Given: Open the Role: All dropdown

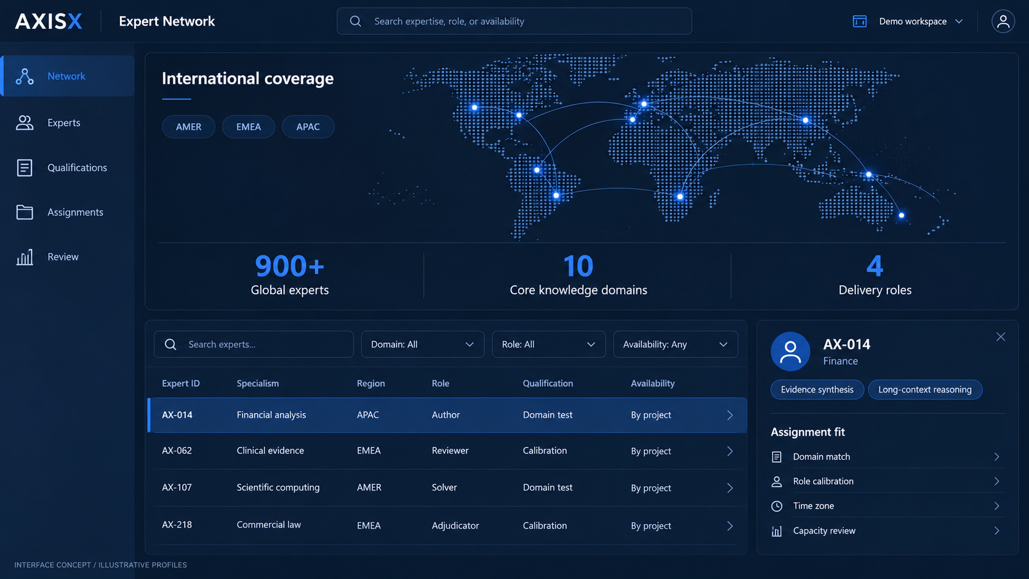Looking at the screenshot, I should tap(548, 345).
